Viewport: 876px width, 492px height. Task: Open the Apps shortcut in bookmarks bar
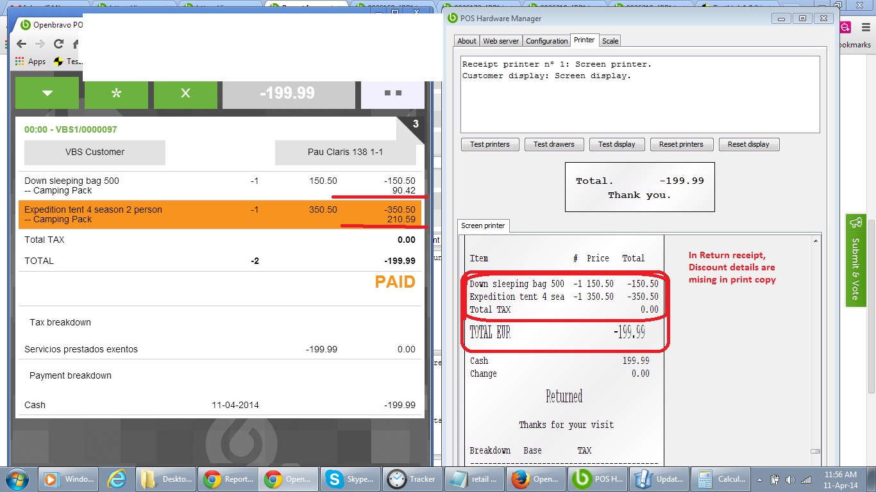(x=31, y=61)
